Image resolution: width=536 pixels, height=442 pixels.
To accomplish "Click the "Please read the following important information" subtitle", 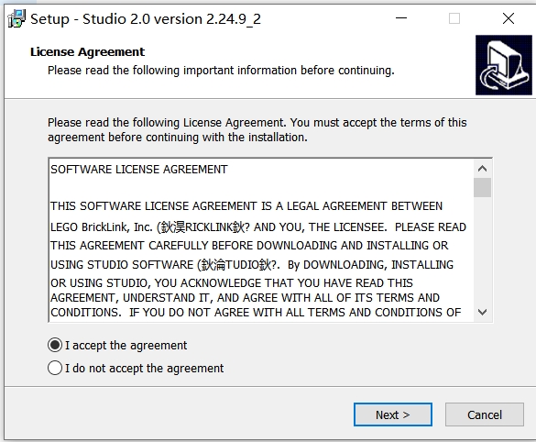I will [221, 71].
